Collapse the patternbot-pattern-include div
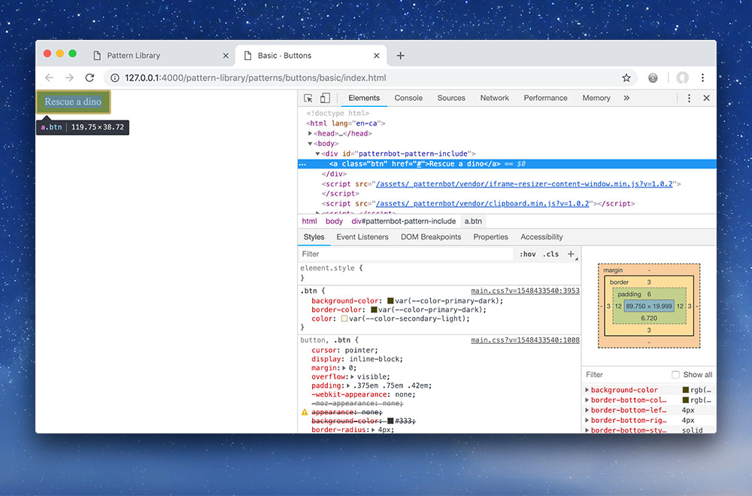The width and height of the screenshot is (752, 496). (317, 154)
